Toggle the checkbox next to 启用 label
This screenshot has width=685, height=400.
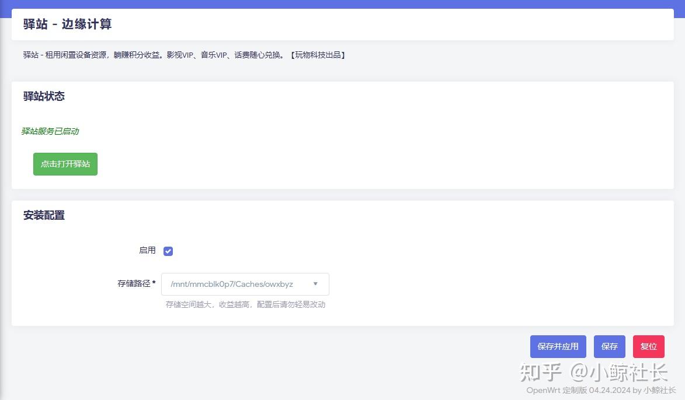pyautogui.click(x=168, y=251)
